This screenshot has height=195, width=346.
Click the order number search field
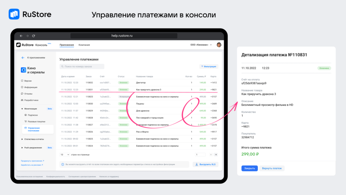82,66
